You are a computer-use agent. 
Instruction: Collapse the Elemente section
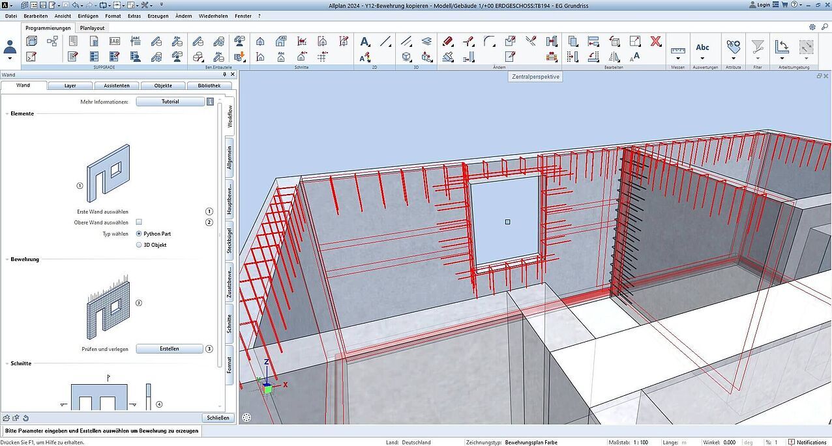pyautogui.click(x=7, y=114)
